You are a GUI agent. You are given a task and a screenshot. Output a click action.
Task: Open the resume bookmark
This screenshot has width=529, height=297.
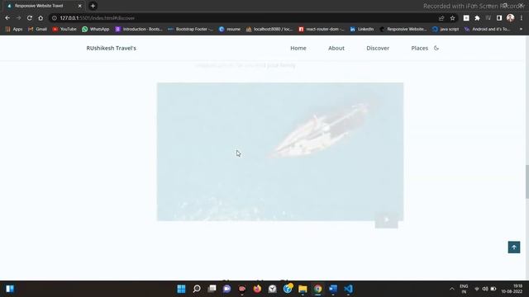pos(230,30)
